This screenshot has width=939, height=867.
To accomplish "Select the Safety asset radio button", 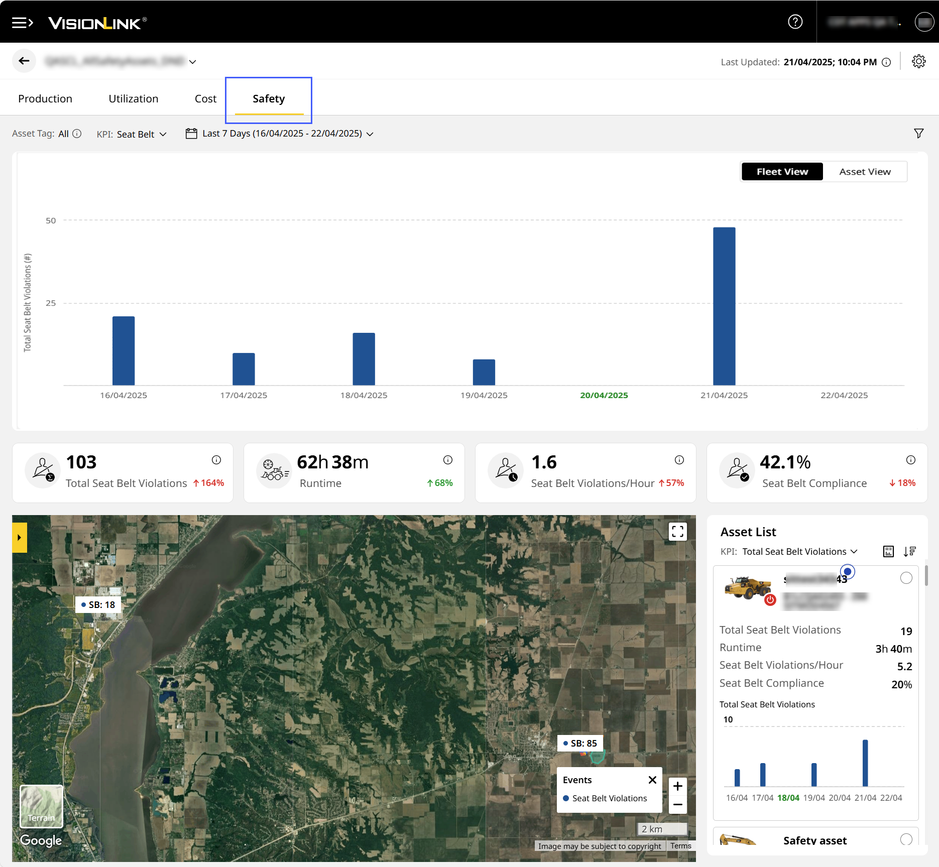I will (x=906, y=839).
